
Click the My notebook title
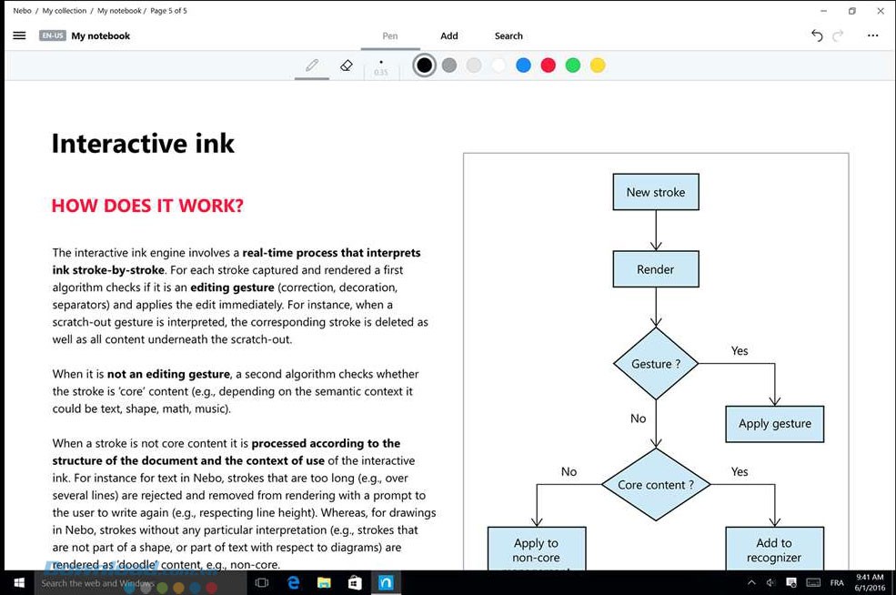[x=101, y=35]
